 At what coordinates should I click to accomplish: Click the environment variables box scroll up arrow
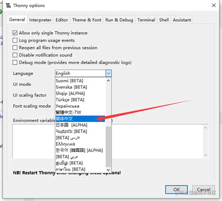click(206, 128)
